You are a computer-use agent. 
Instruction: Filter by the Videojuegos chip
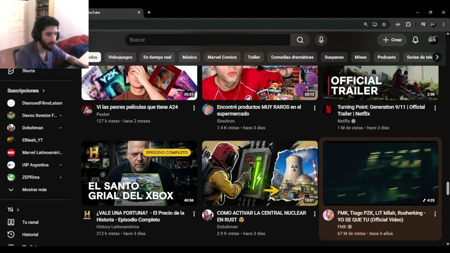click(x=120, y=57)
